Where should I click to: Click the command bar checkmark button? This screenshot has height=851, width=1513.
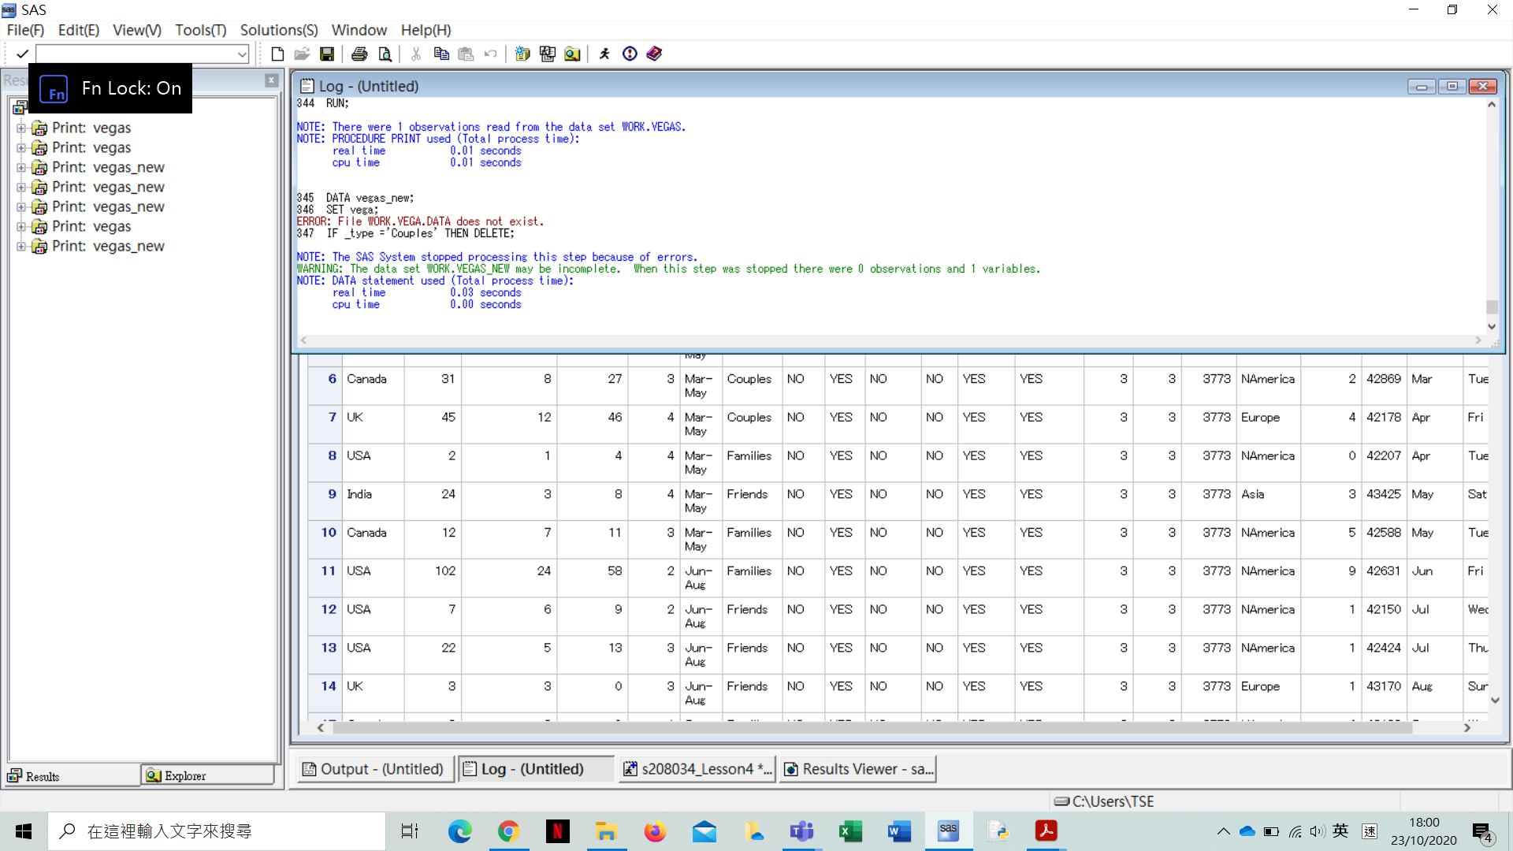click(22, 54)
